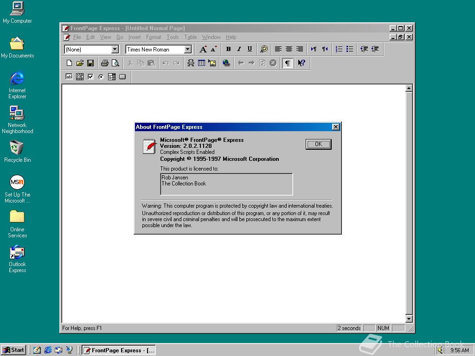475x356 pixels.
Task: Click the Insert Image icon
Action: pyautogui.click(x=212, y=63)
